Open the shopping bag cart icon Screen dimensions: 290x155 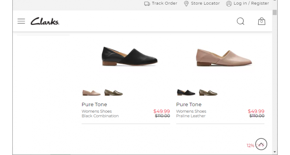point(261,21)
